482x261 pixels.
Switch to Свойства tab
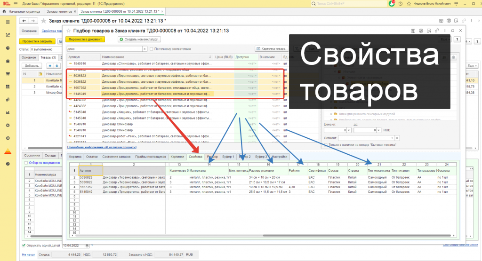point(196,157)
